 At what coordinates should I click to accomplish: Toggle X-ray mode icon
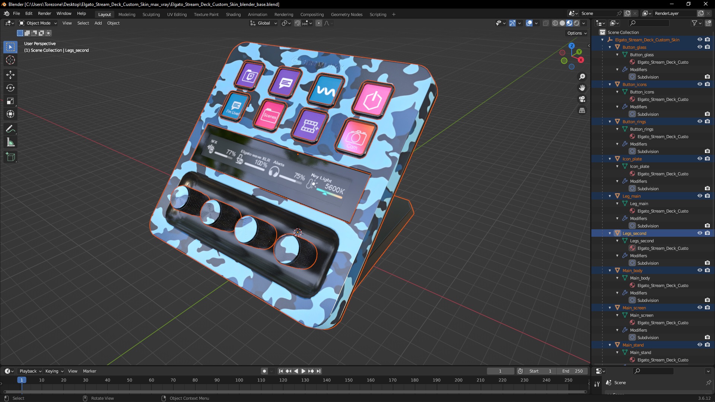click(546, 23)
